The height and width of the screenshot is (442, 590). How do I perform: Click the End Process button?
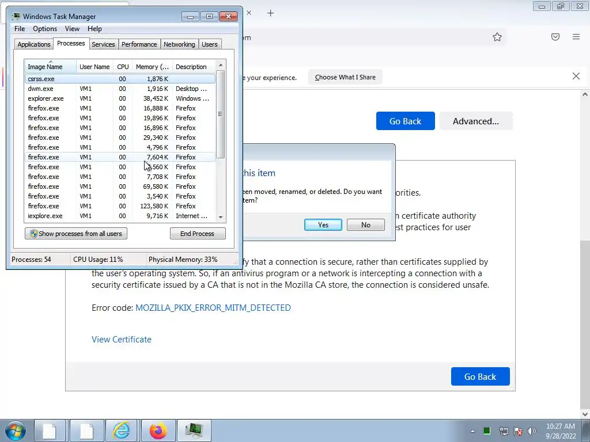click(198, 234)
